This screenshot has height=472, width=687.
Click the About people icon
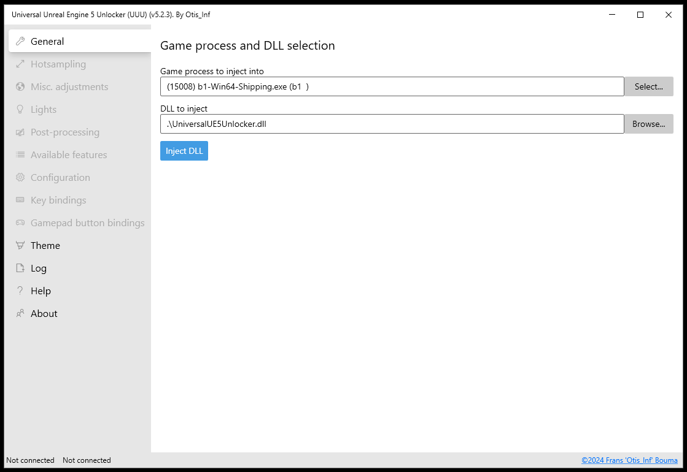(20, 313)
